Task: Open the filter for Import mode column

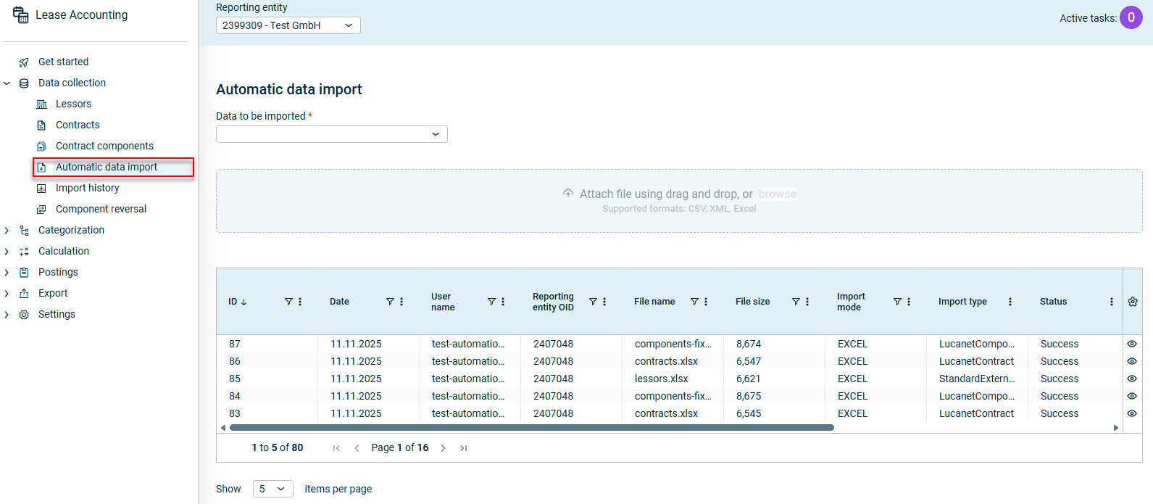Action: (897, 302)
